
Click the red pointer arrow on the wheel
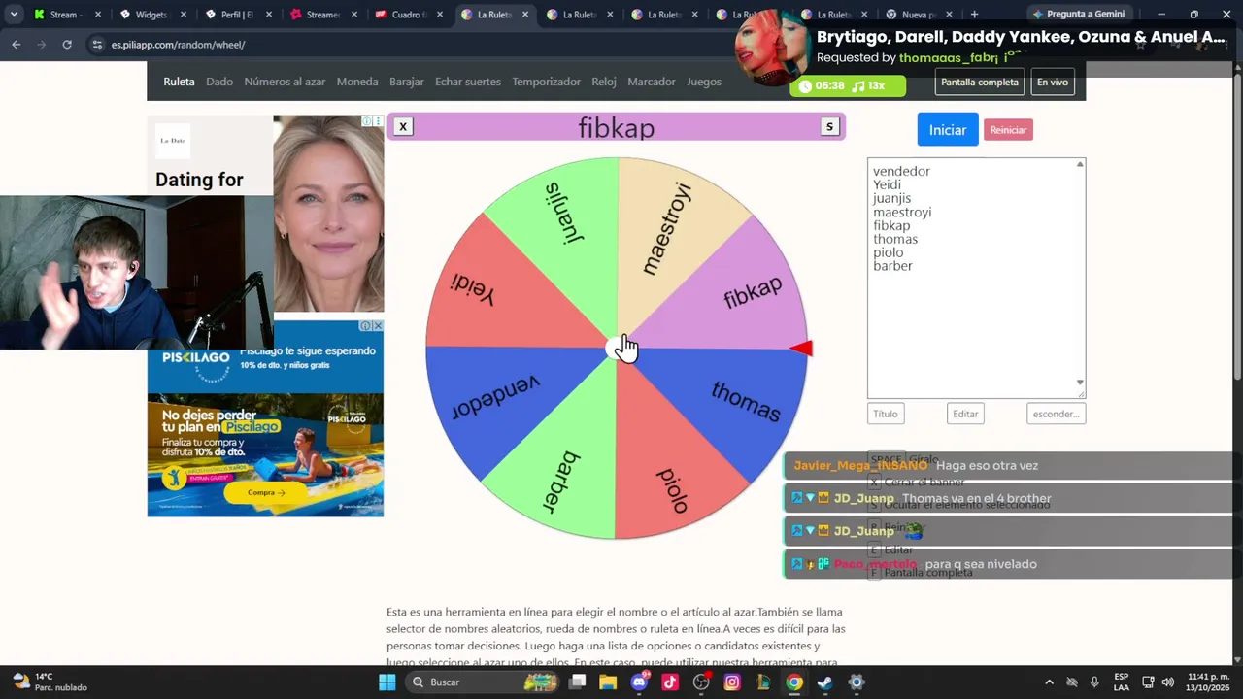tap(801, 349)
